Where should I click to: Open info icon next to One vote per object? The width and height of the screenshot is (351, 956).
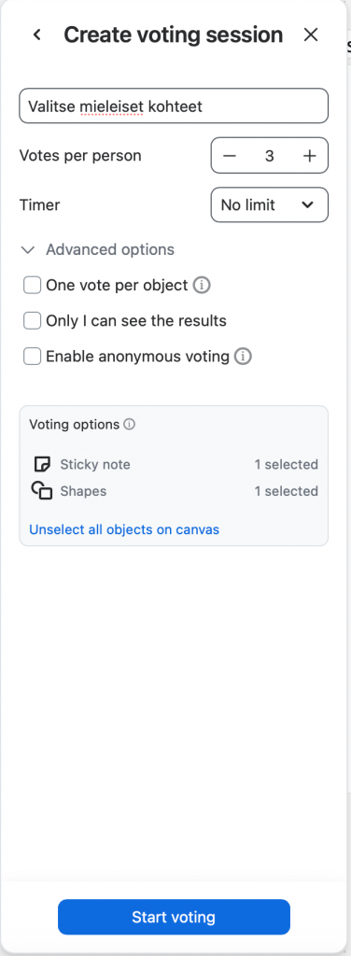pyautogui.click(x=202, y=286)
